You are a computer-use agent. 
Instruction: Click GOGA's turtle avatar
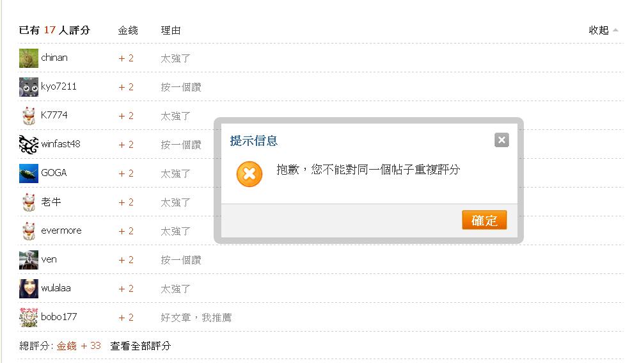(29, 173)
